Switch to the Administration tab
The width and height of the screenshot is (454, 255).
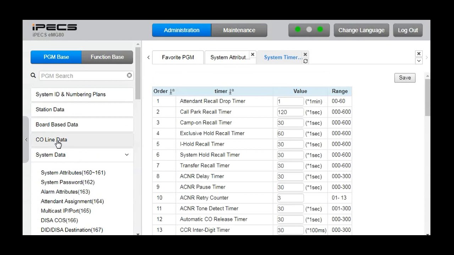click(182, 30)
